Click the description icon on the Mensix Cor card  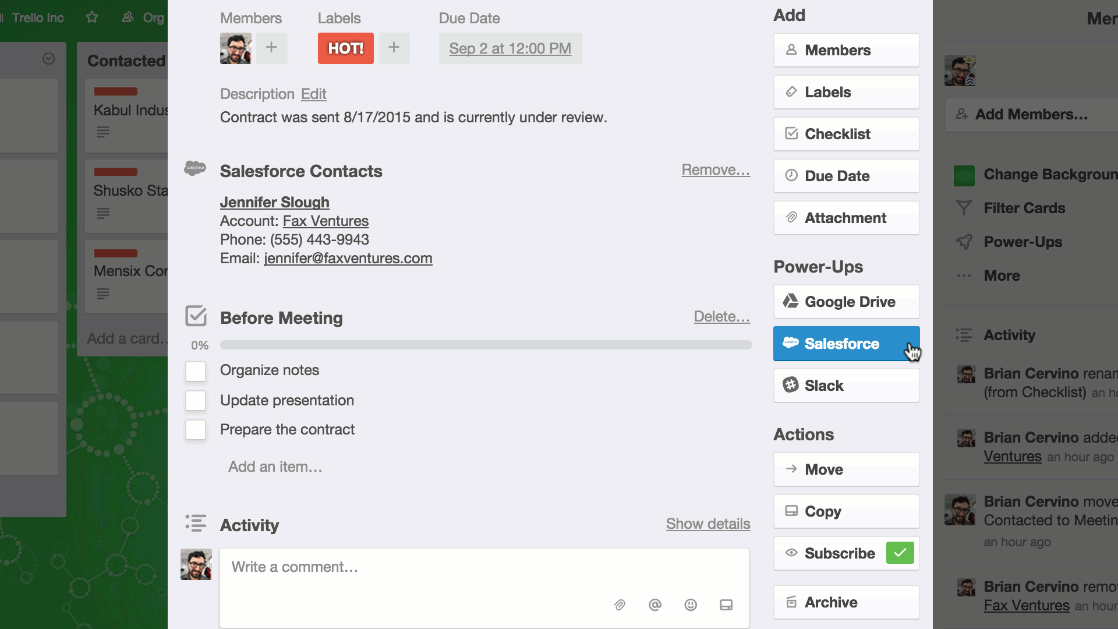pos(103,294)
